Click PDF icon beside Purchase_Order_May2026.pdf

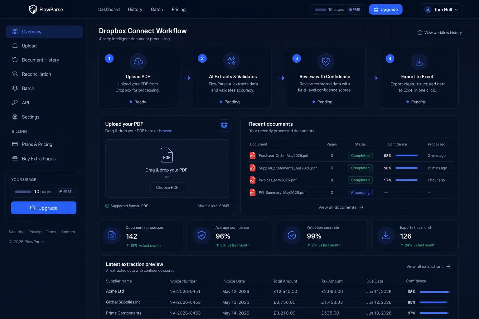(x=253, y=155)
